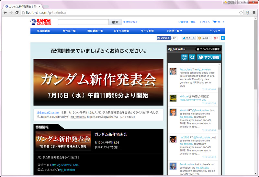
Task: Open the 全作品一覧 menu item
Action: 69,31
